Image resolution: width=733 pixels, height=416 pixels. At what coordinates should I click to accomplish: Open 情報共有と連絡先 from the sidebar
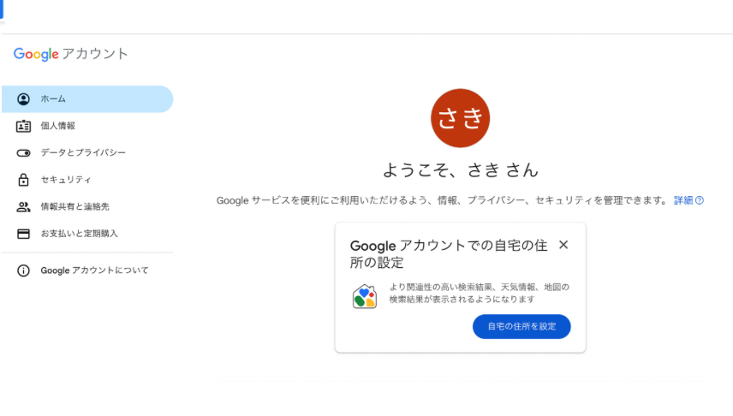point(87,206)
